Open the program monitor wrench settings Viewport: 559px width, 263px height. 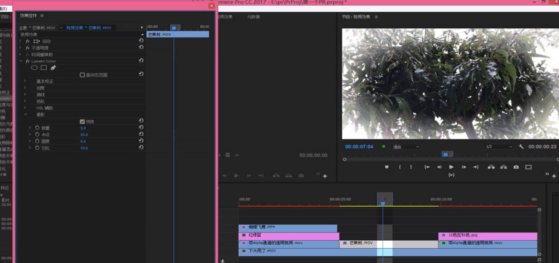click(x=521, y=147)
